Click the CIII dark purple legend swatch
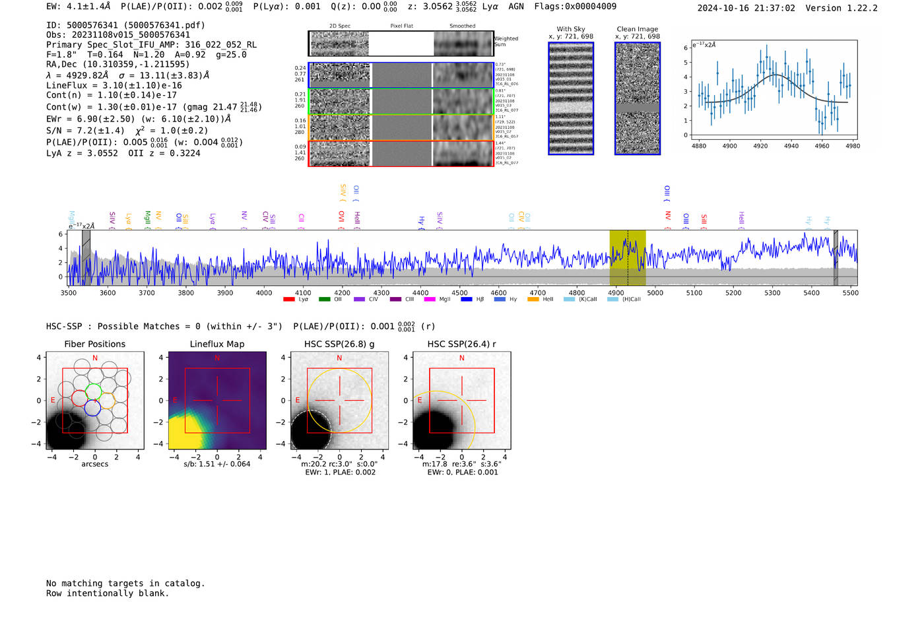This screenshot has height=629, width=924. [395, 300]
